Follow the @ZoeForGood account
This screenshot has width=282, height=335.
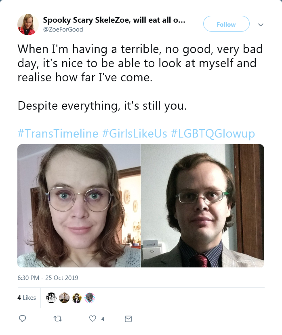tap(226, 24)
